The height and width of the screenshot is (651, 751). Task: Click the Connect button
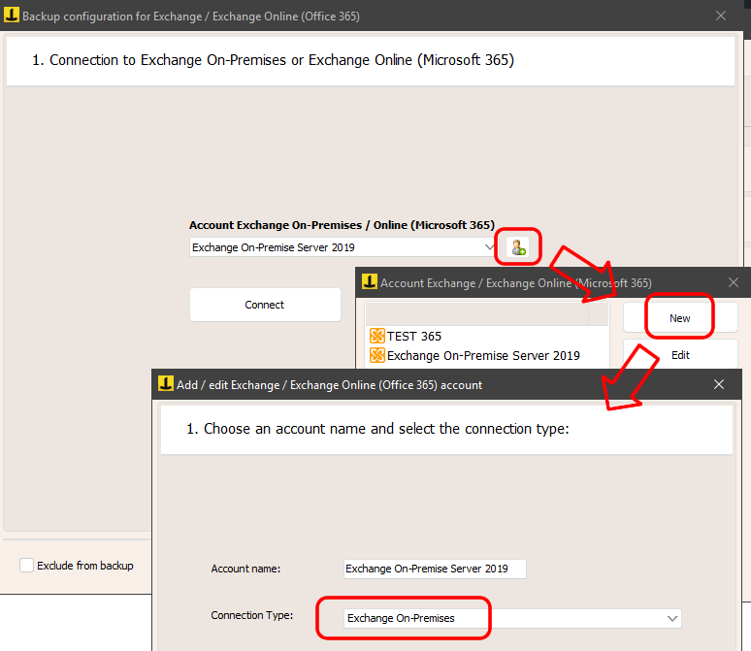(265, 305)
